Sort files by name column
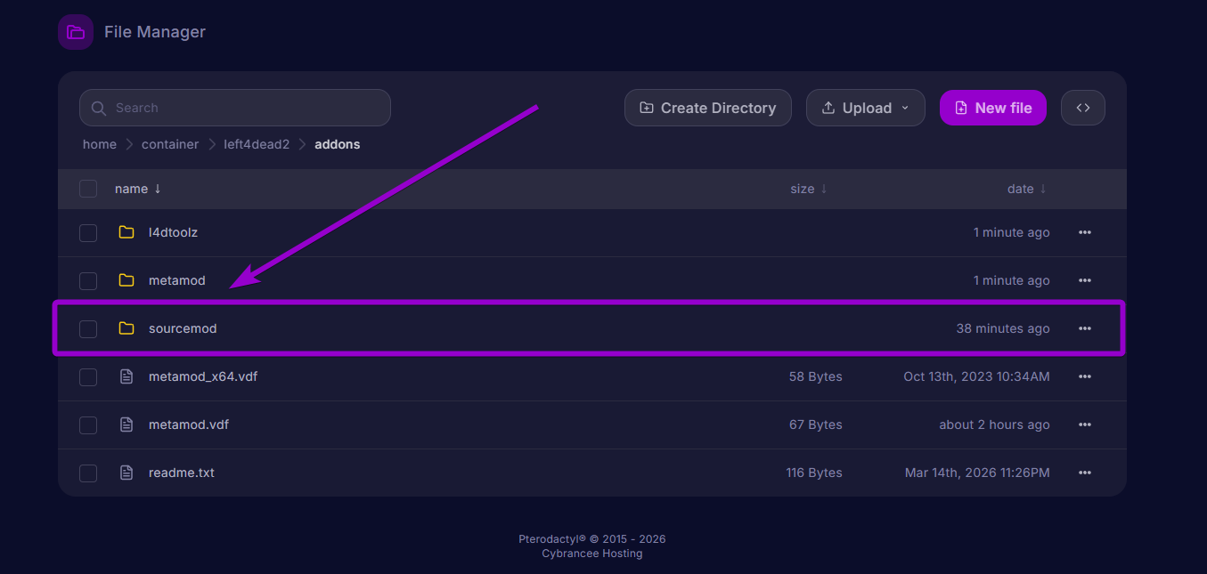Screen dimensions: 1207x574 (x=138, y=189)
